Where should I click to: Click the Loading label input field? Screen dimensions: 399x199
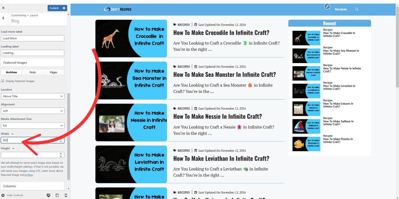coord(33,53)
